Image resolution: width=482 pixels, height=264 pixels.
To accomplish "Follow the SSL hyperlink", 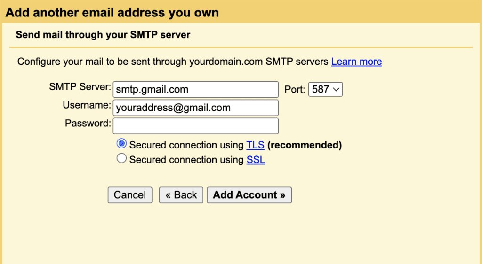I will point(256,160).
